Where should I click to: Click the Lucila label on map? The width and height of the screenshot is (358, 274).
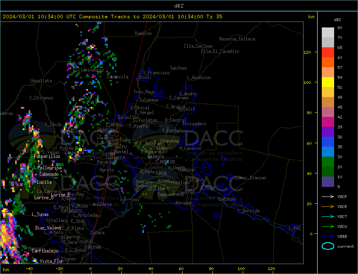(44, 182)
